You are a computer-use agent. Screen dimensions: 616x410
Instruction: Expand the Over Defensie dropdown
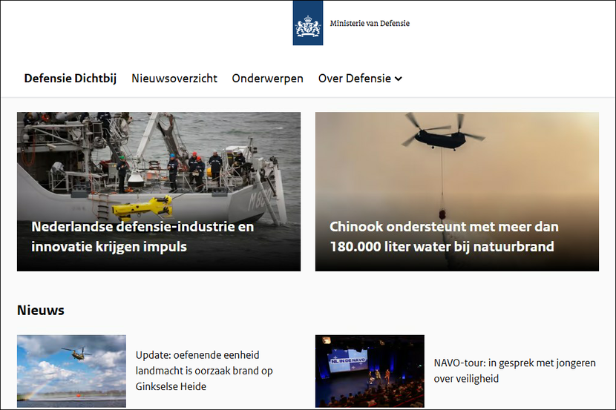[x=355, y=79]
